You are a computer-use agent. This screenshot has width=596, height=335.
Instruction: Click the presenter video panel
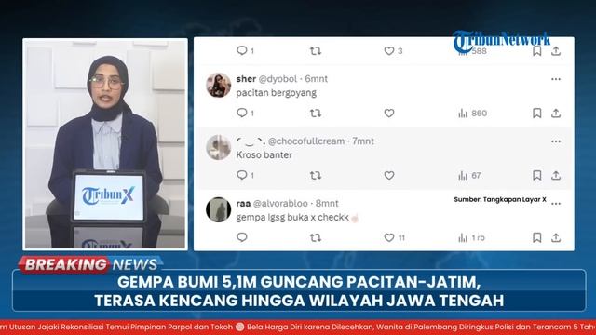(x=105, y=144)
